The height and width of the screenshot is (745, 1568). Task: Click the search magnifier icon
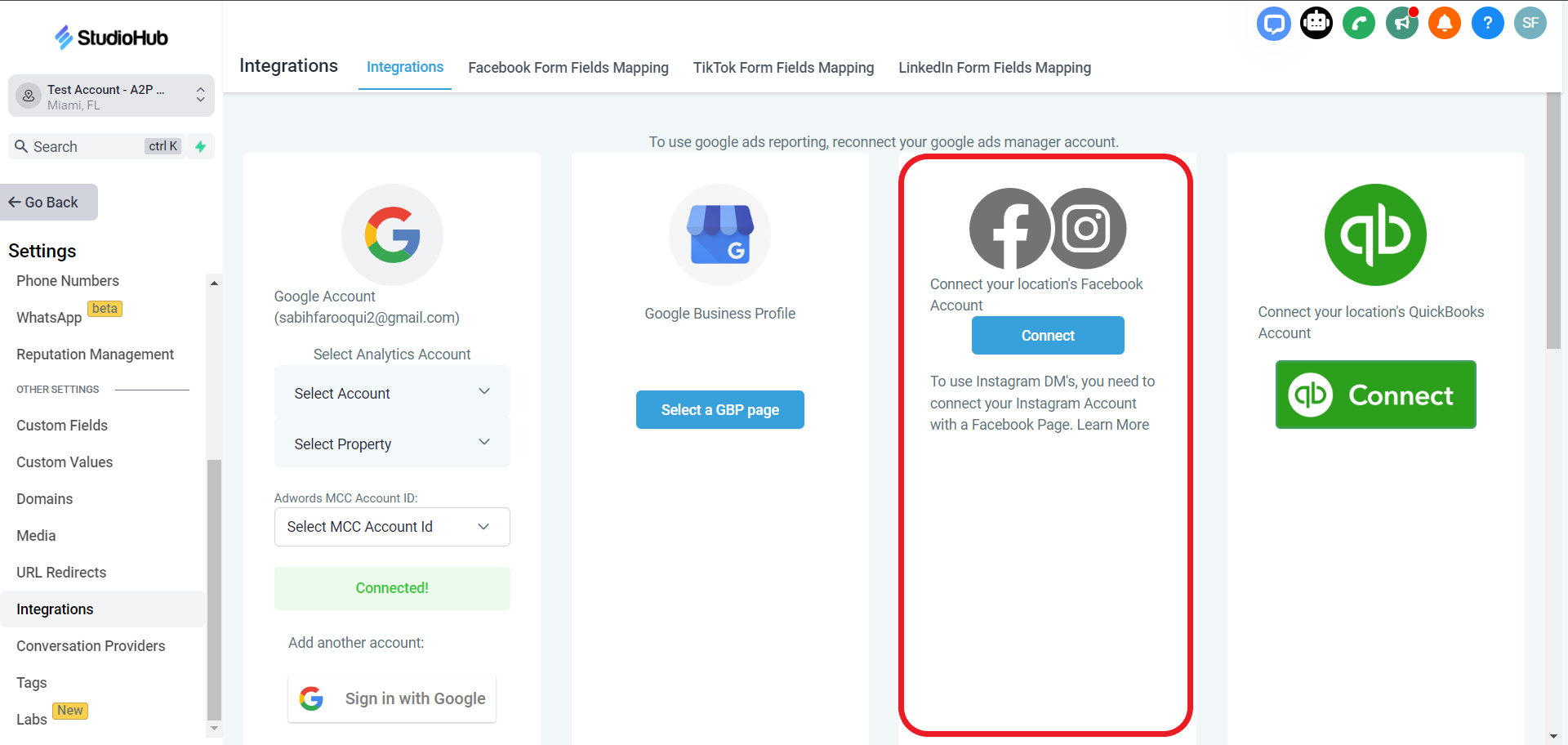click(21, 146)
